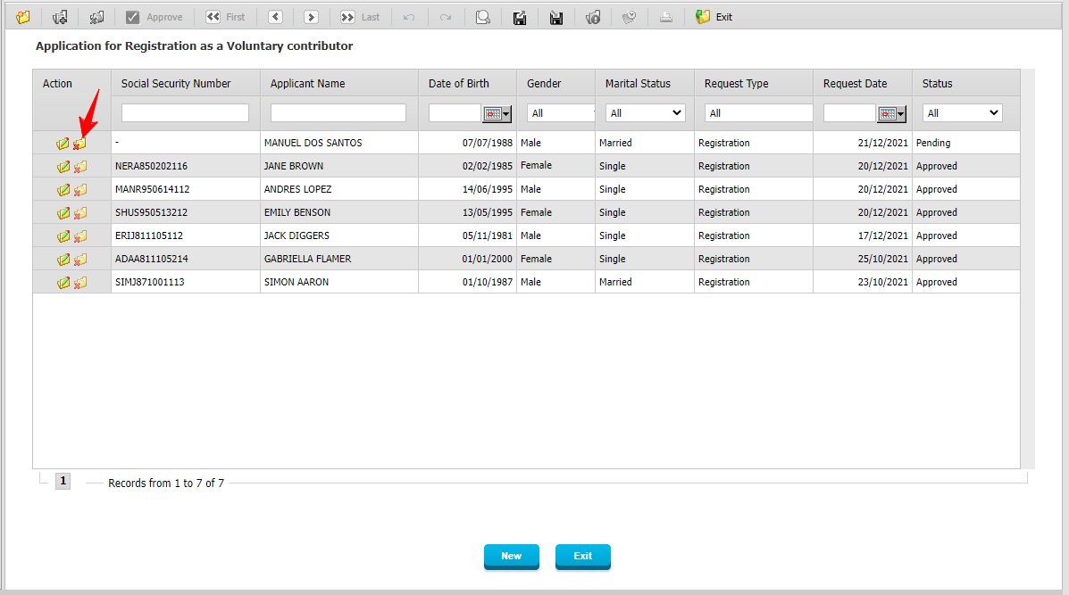Click the save-with-arrow diskette icon
This screenshot has height=595, width=1069.
(x=520, y=17)
